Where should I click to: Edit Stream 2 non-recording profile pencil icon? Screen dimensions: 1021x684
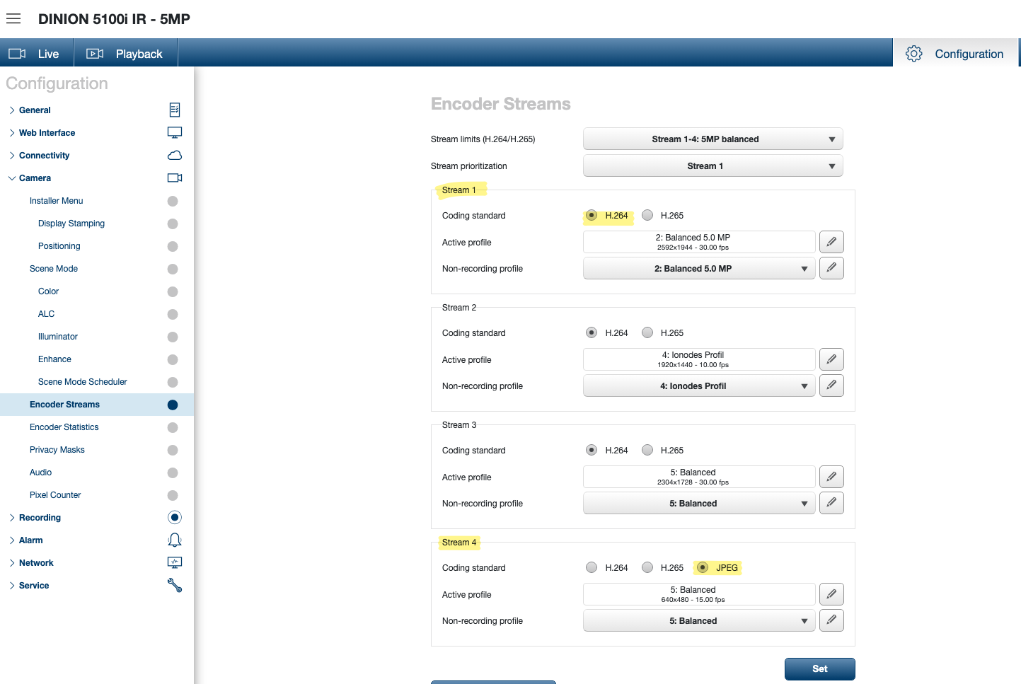click(831, 386)
